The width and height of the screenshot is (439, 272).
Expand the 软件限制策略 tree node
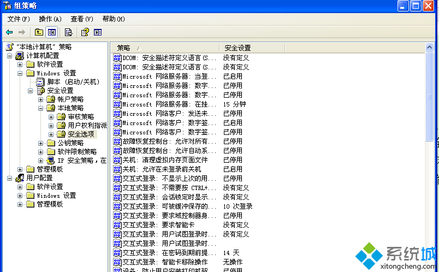coord(41,152)
